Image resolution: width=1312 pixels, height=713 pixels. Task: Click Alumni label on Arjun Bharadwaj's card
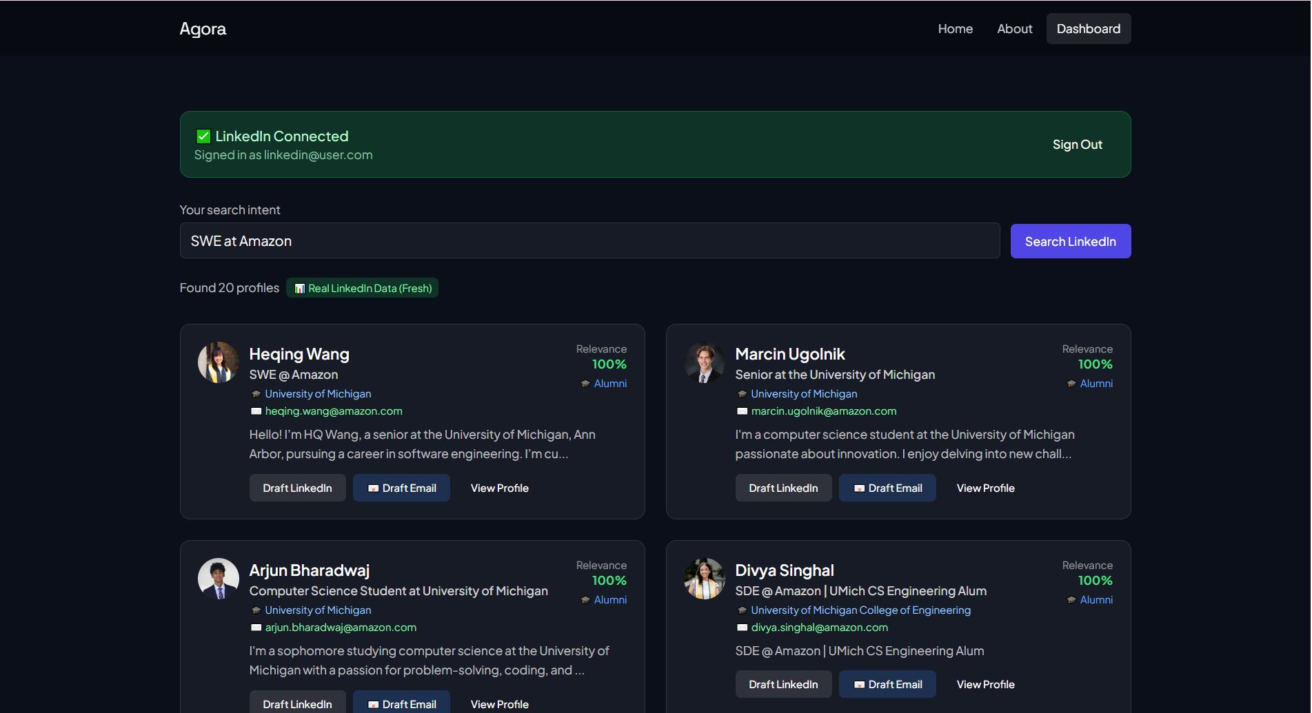point(610,600)
